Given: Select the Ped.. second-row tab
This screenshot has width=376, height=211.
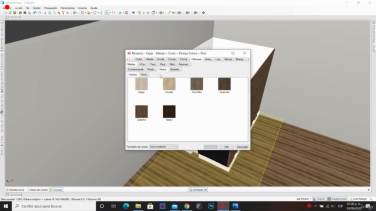Looking at the screenshot, I should coord(163,64).
